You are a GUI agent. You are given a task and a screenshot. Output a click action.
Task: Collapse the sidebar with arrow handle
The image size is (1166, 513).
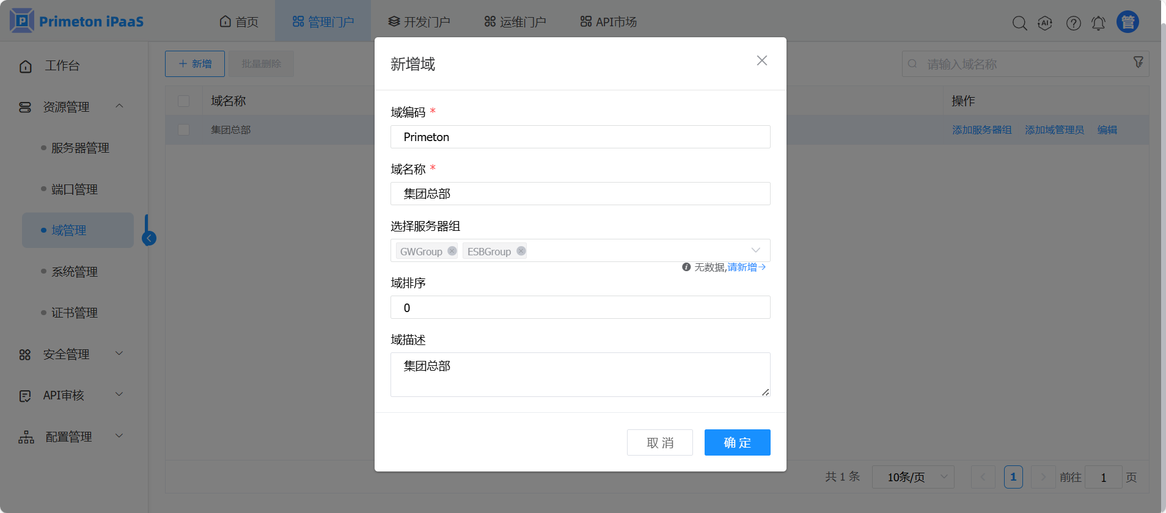149,238
